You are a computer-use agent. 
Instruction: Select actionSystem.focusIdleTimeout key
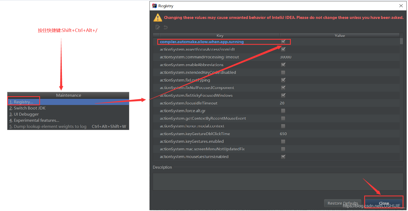click(189, 103)
